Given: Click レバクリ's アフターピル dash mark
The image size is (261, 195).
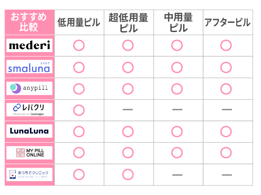Looking at the screenshot, I should (x=226, y=110).
